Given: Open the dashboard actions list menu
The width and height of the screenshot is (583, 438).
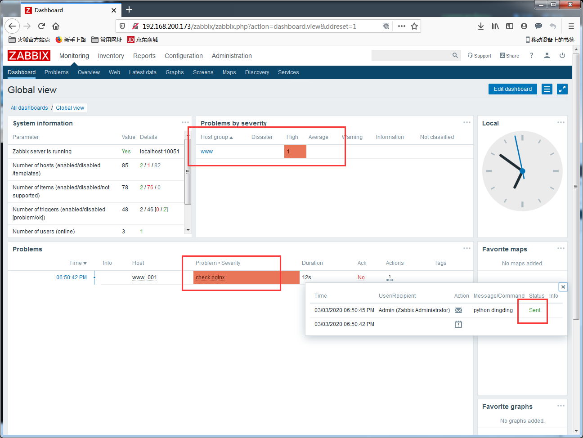Looking at the screenshot, I should (x=547, y=89).
